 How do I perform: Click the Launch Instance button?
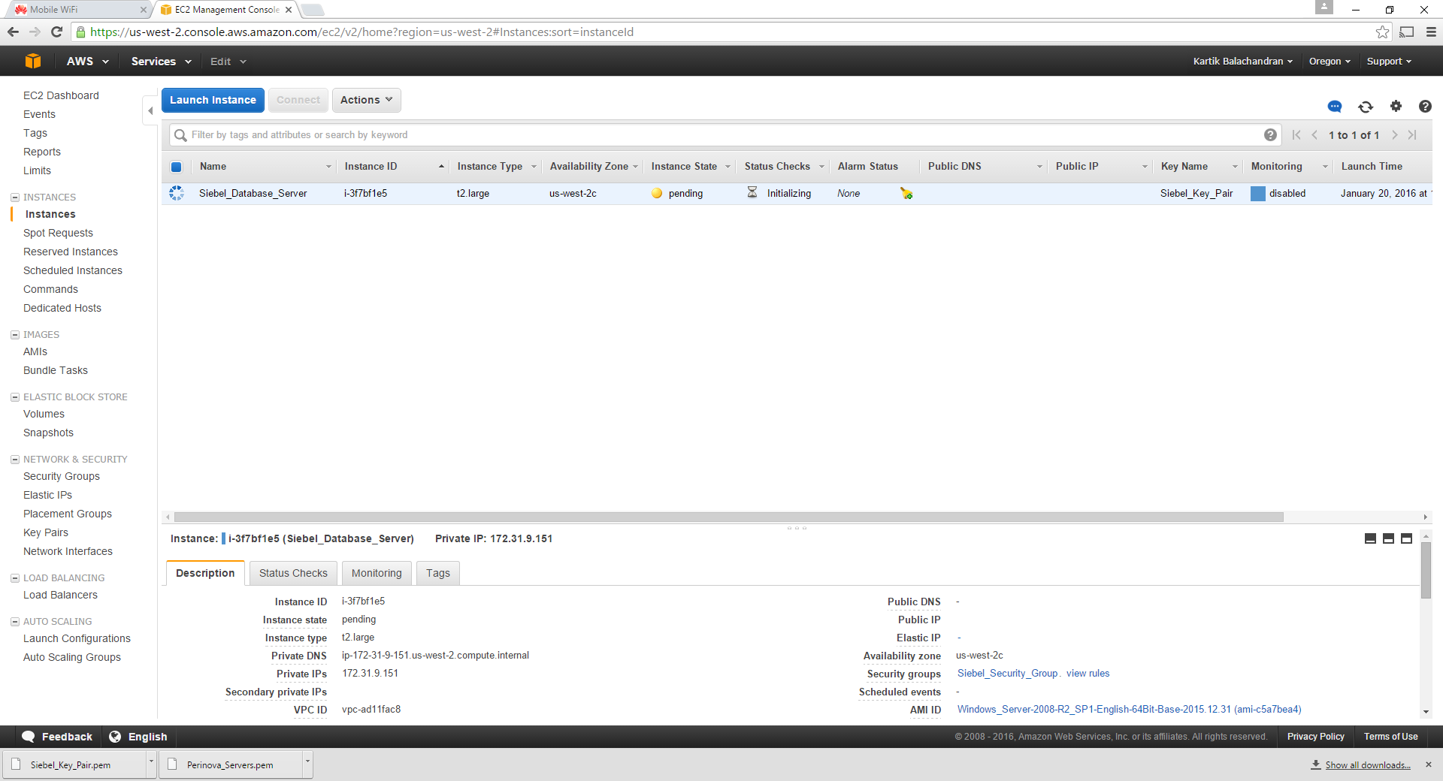coord(213,100)
